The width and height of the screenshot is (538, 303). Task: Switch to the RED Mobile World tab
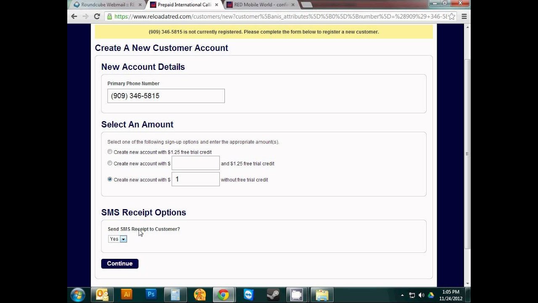(x=261, y=5)
